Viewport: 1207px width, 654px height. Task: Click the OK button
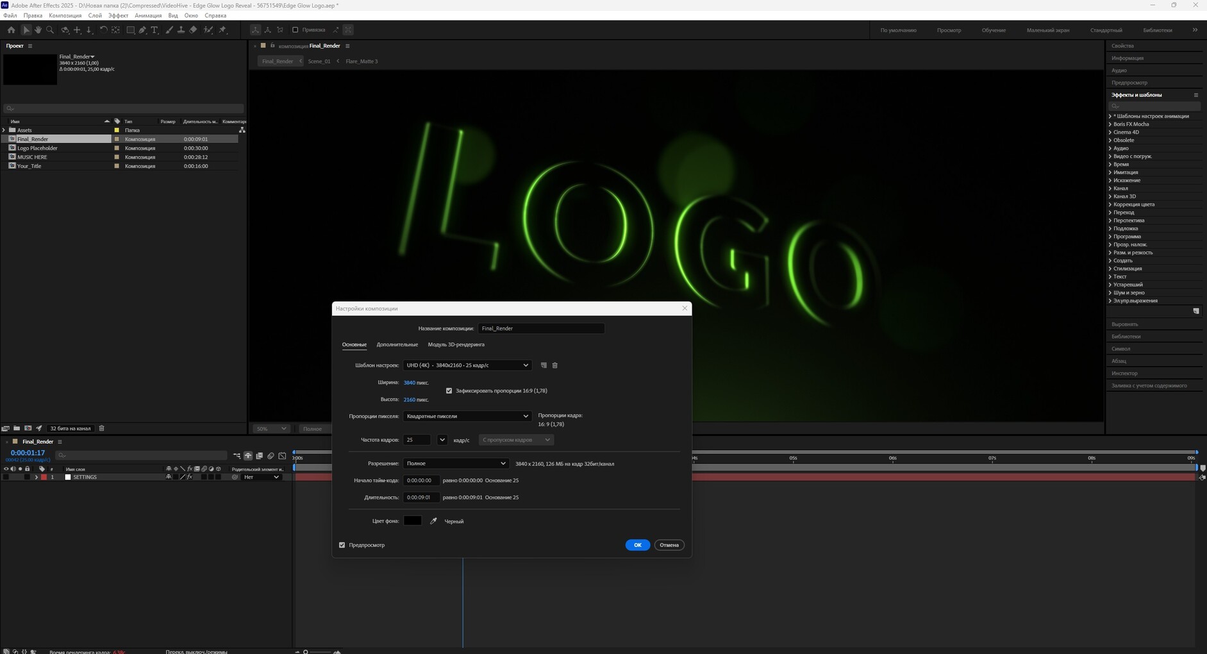(637, 545)
